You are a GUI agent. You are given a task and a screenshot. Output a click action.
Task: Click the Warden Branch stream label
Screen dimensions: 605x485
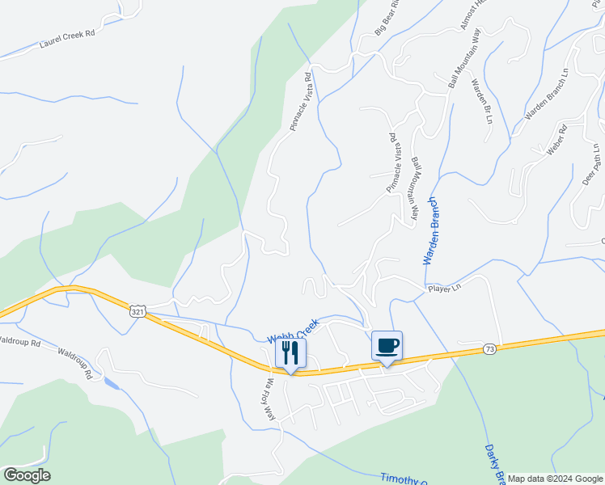click(x=431, y=231)
